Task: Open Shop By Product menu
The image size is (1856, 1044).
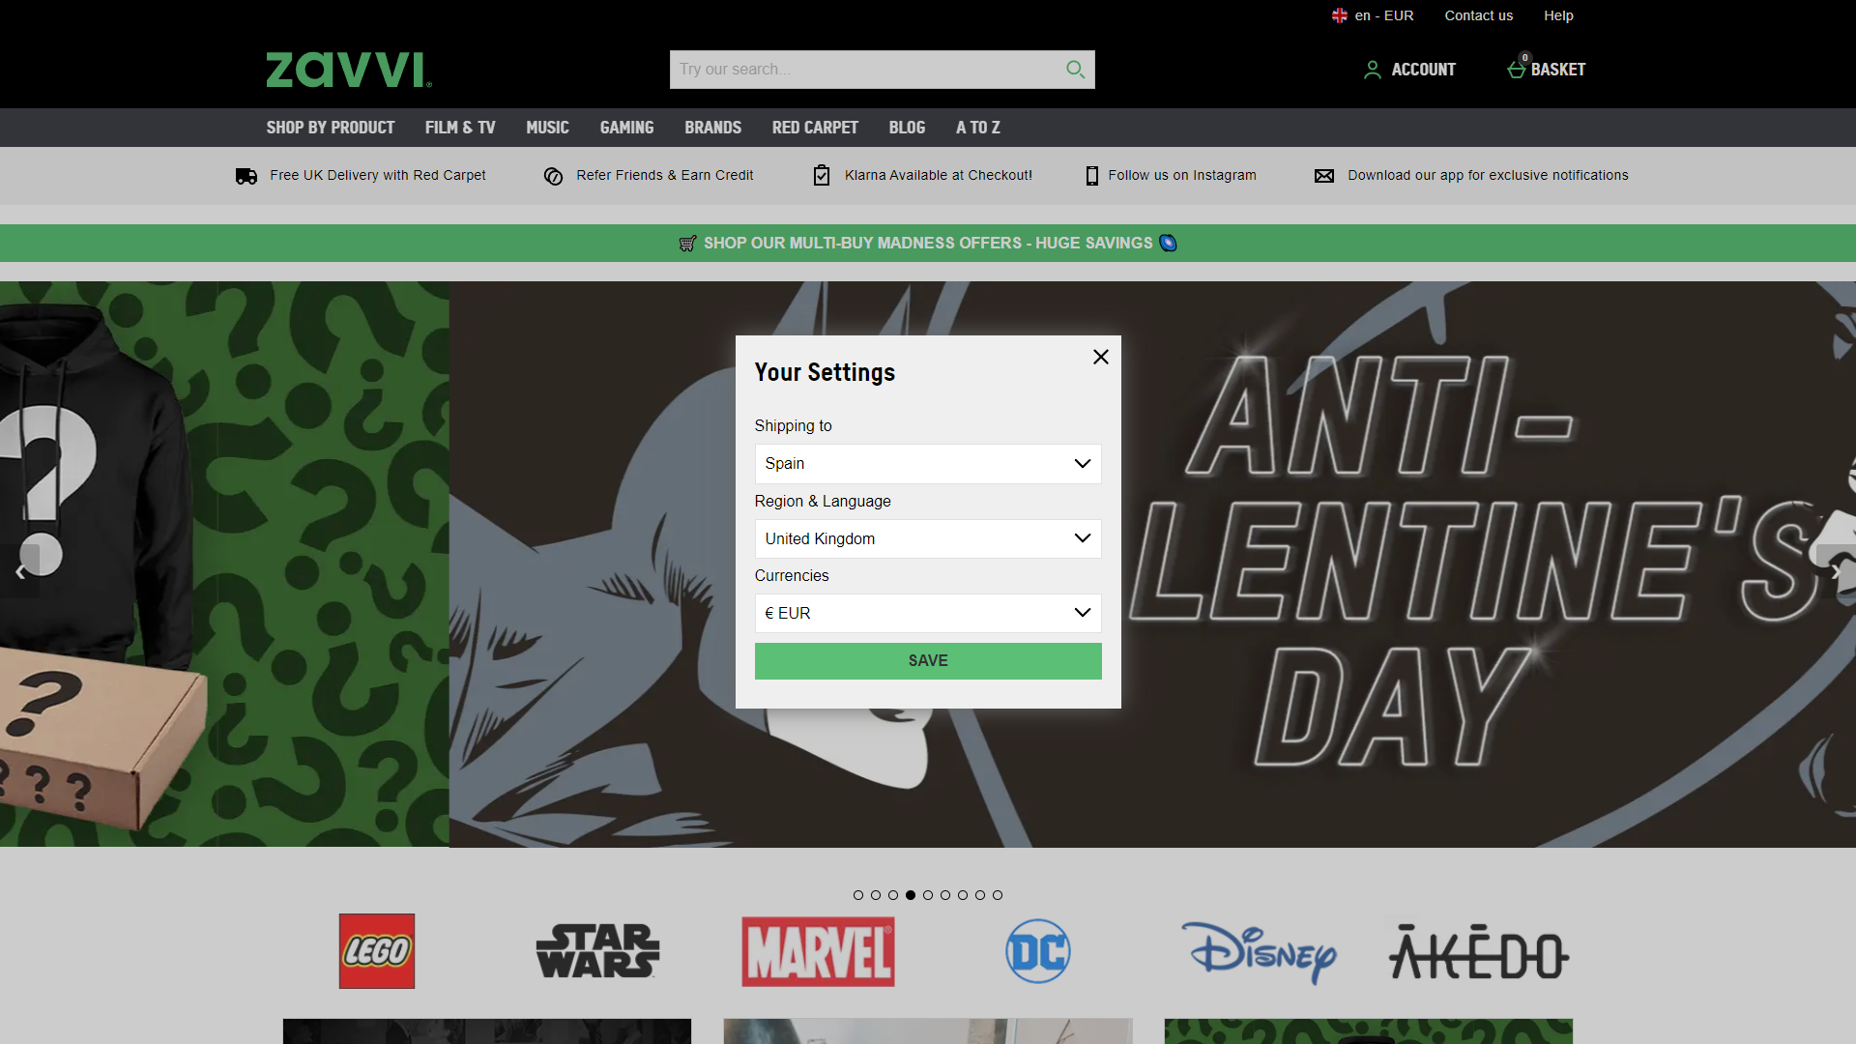Action: click(331, 128)
